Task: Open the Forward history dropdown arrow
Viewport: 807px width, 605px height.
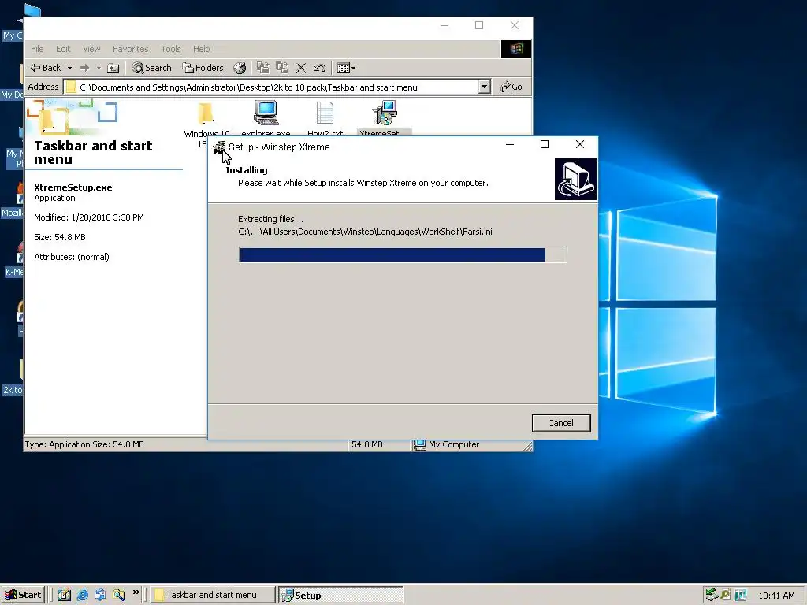Action: [x=99, y=68]
